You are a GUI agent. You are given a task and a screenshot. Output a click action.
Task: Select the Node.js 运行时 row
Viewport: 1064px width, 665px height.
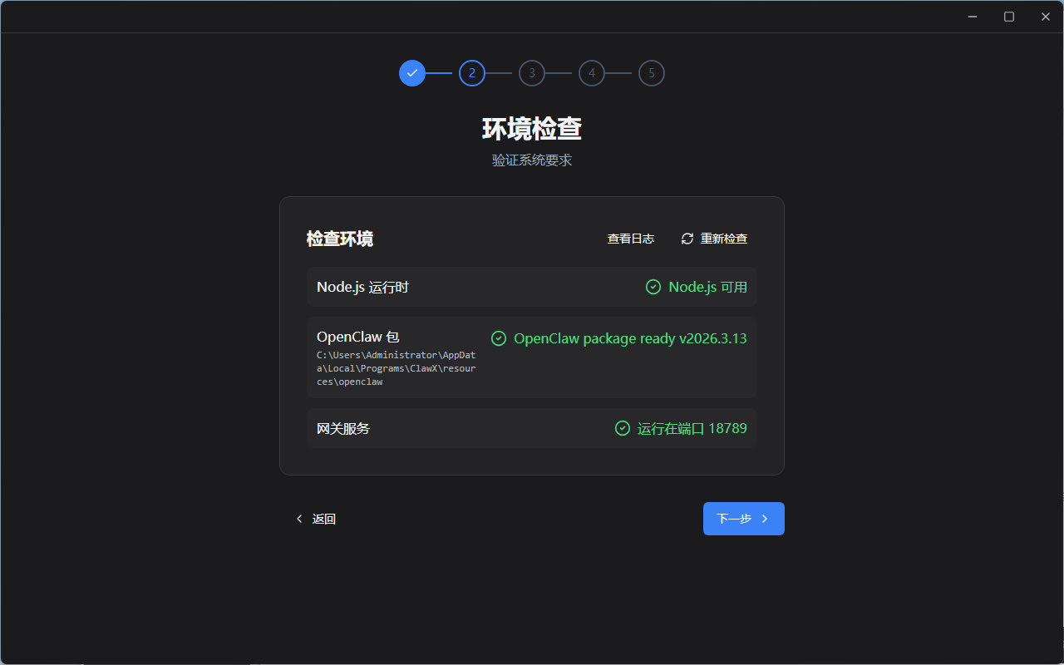pos(362,287)
